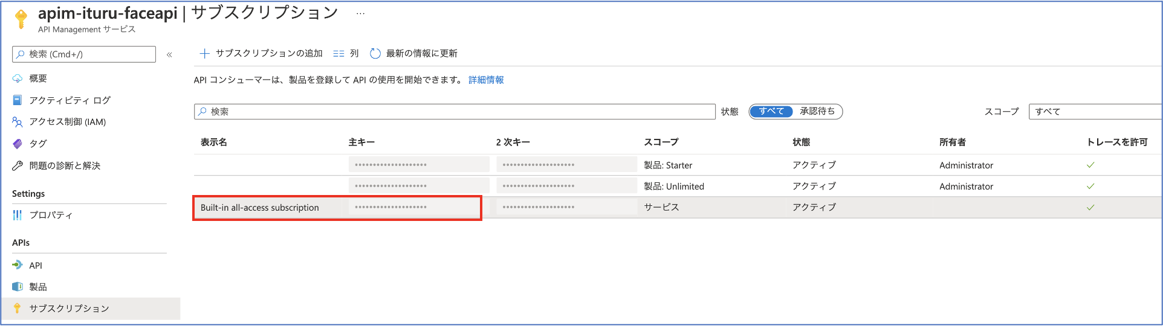The width and height of the screenshot is (1163, 326).
Task: Click the checkmark in the Starter row
Action: click(1090, 165)
